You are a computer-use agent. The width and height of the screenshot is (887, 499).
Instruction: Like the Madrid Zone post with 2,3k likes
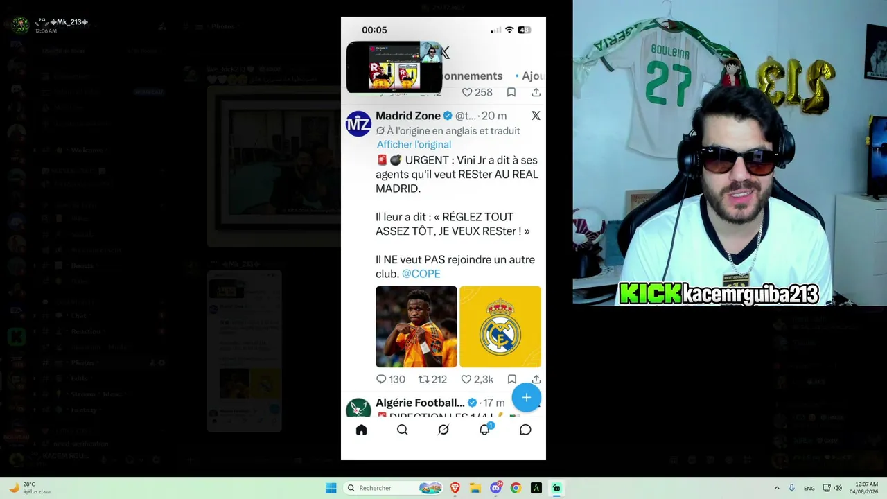point(478,379)
